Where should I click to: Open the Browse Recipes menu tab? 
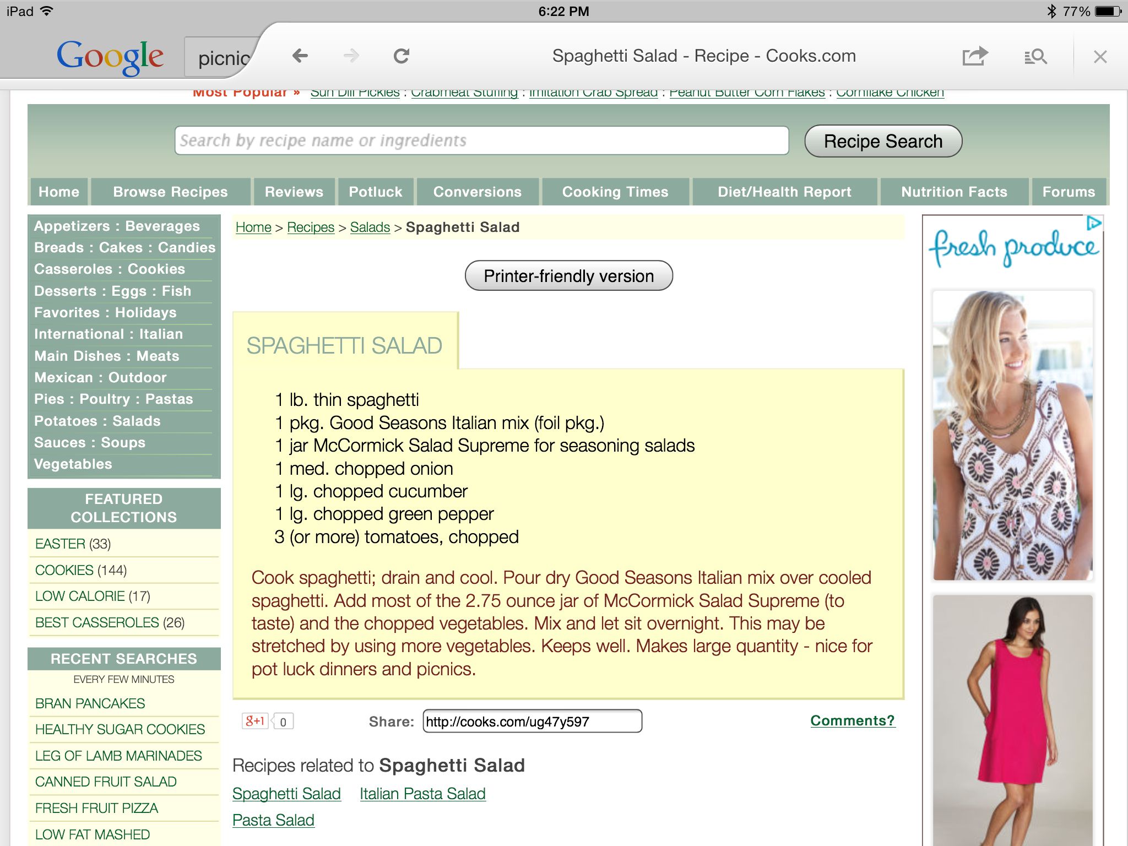pos(169,191)
